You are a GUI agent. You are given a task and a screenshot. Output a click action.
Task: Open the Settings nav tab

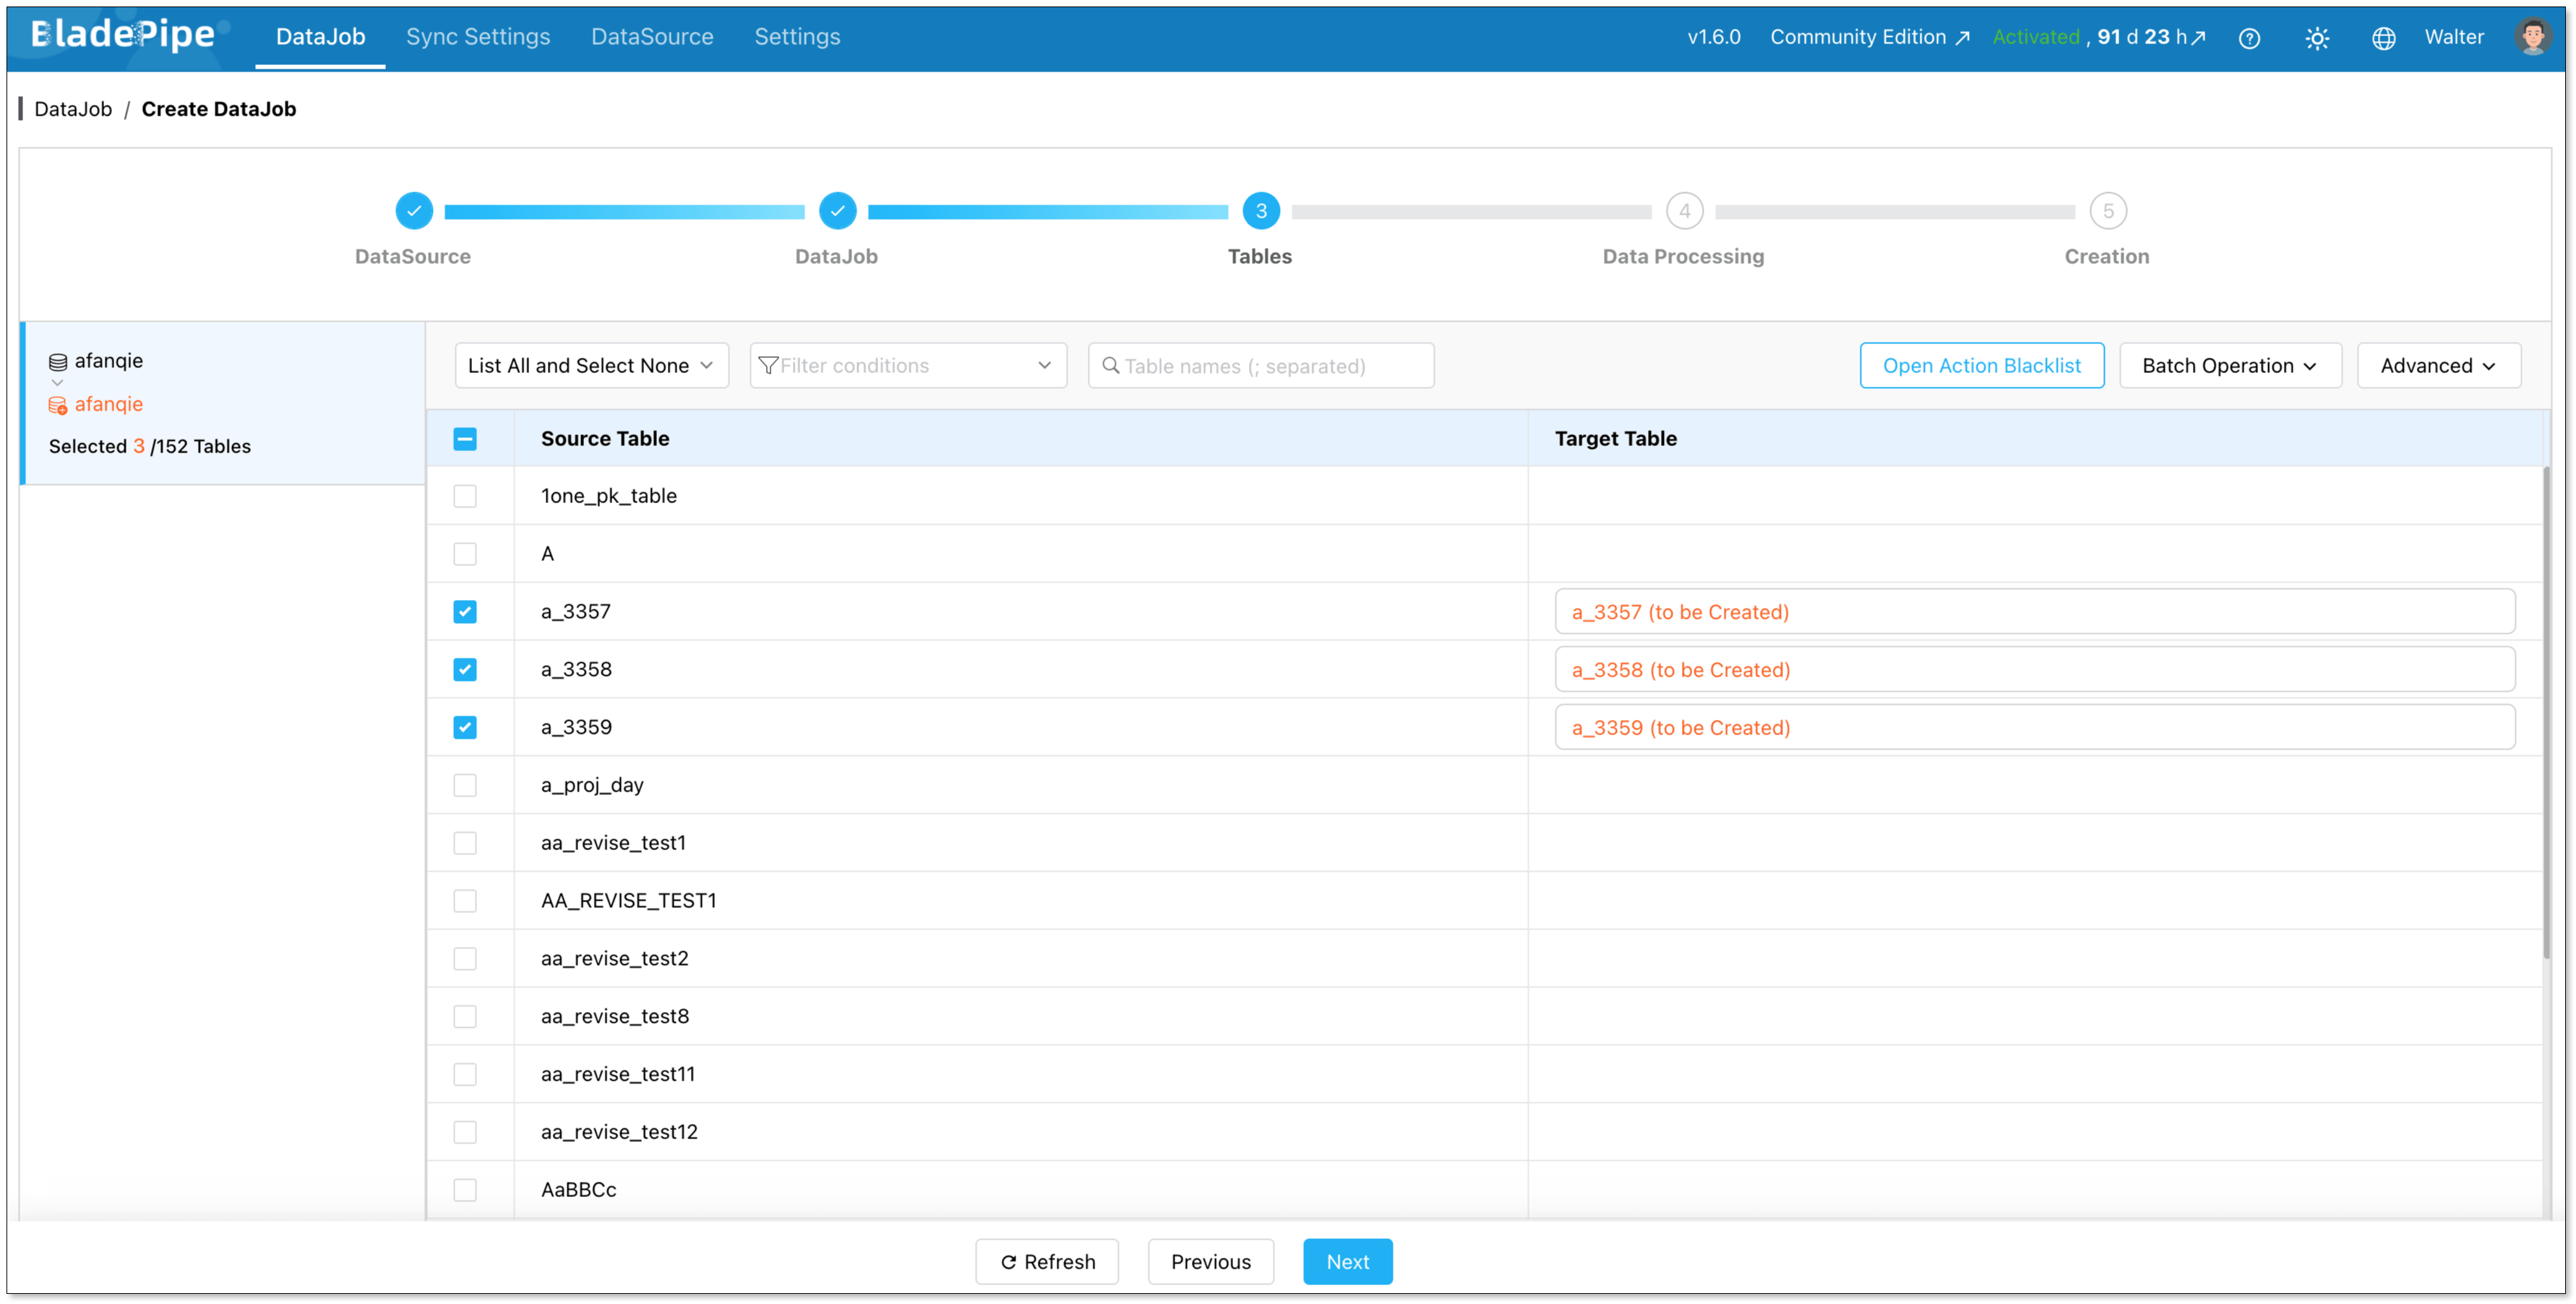click(x=797, y=37)
